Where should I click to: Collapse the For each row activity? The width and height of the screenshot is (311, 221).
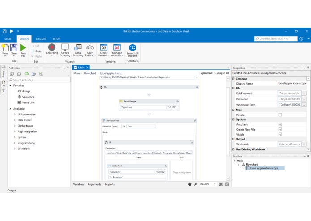click(x=195, y=120)
